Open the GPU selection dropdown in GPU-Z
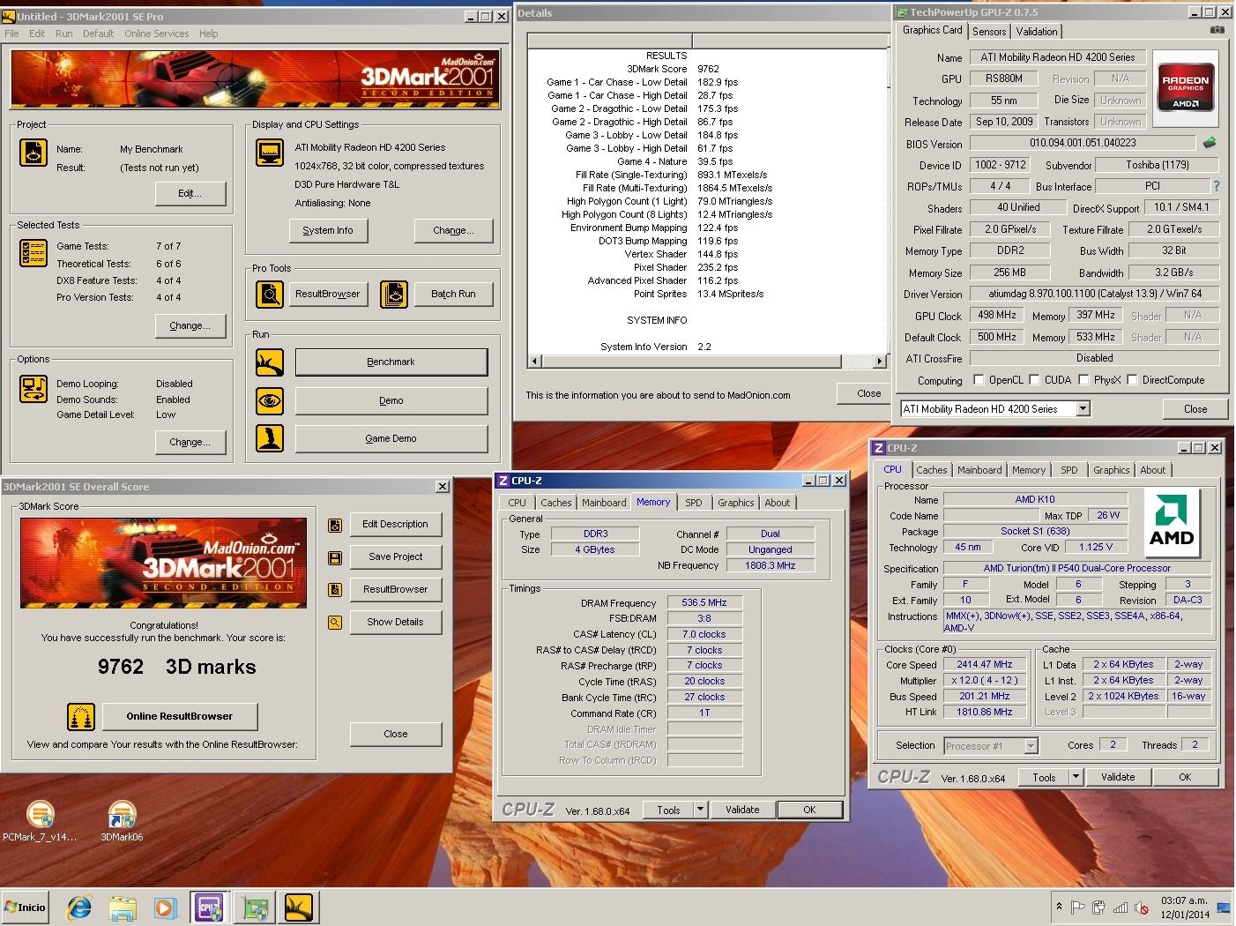The height and width of the screenshot is (926, 1236). click(1083, 409)
